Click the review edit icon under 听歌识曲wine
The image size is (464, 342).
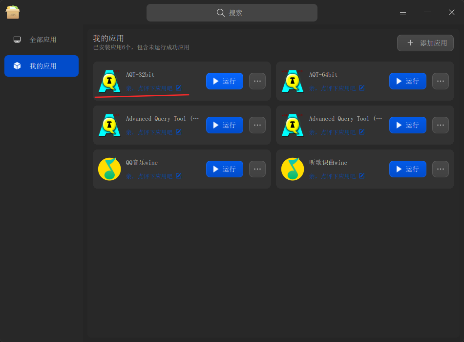click(x=361, y=176)
